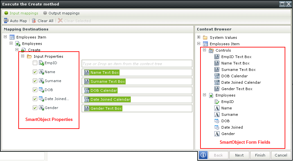Collapse the Input Properties folder

23,56
